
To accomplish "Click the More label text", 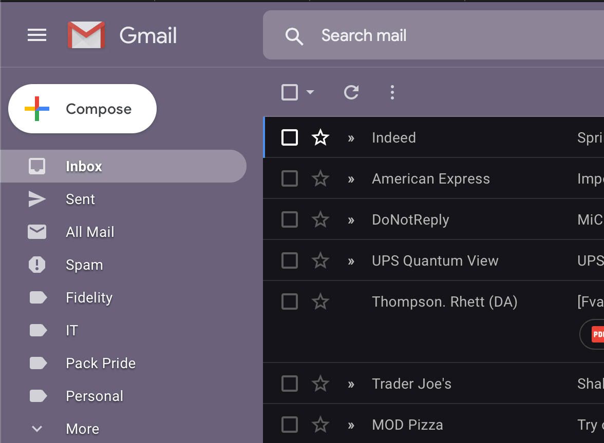I will tap(82, 429).
